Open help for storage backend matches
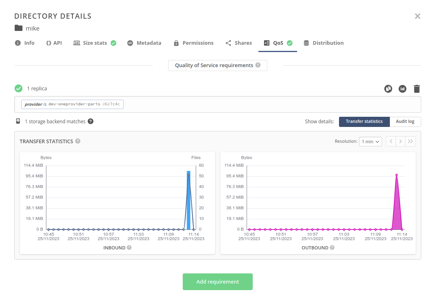Screen dimensions: 433x297 pyautogui.click(x=91, y=122)
